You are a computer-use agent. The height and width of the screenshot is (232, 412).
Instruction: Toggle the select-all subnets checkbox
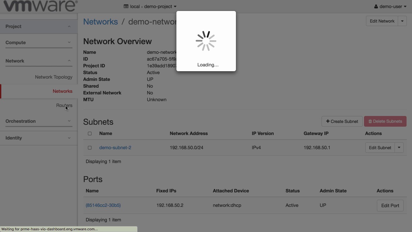(90, 133)
